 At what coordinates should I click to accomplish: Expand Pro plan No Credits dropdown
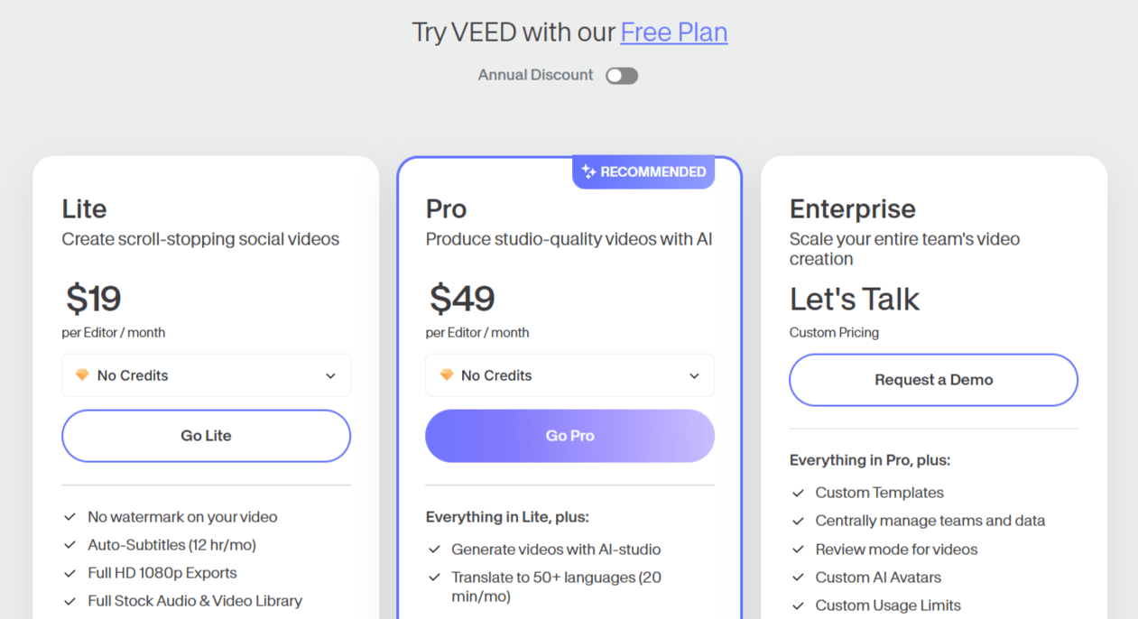[569, 375]
